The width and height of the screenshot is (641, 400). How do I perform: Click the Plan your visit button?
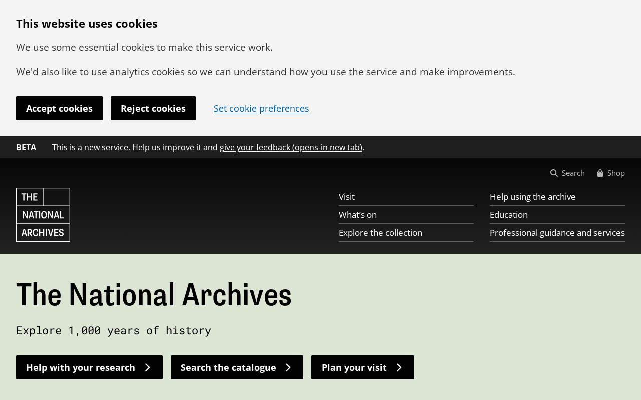pos(363,367)
